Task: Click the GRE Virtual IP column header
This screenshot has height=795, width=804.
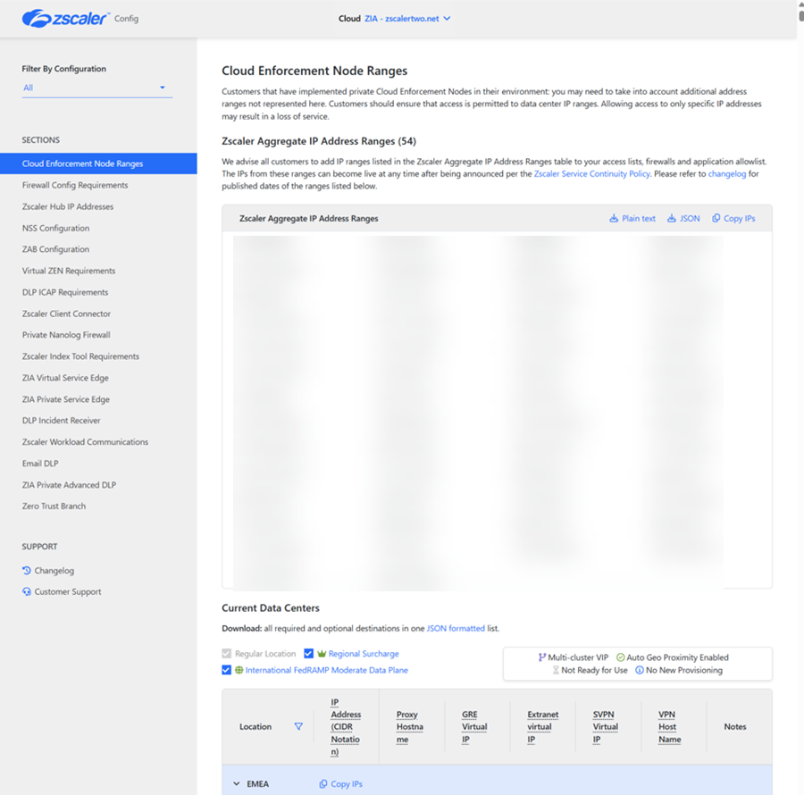Action: [474, 727]
